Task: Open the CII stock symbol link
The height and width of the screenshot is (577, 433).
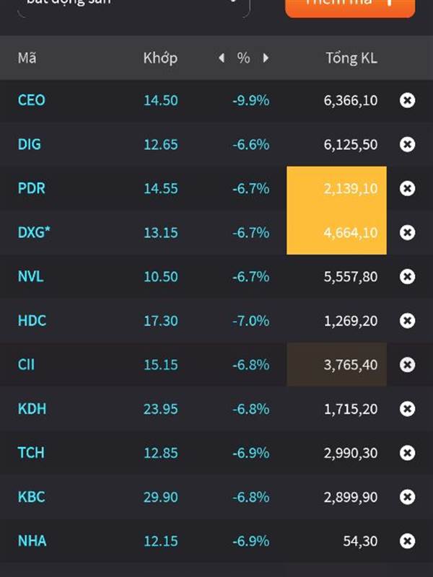Action: [26, 365]
